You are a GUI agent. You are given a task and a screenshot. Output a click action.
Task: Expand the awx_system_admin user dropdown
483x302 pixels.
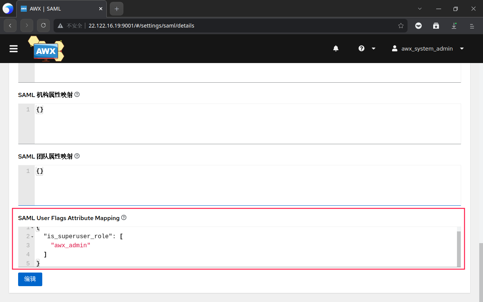428,48
